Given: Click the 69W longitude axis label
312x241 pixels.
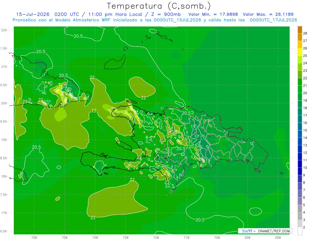Looking at the screenshot, I should click(247, 237).
